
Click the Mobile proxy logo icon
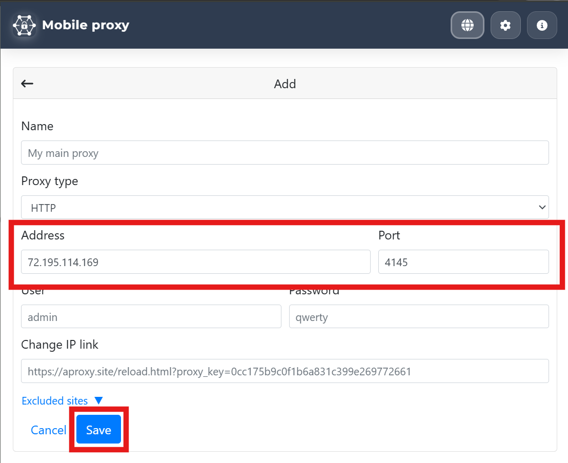(x=24, y=25)
